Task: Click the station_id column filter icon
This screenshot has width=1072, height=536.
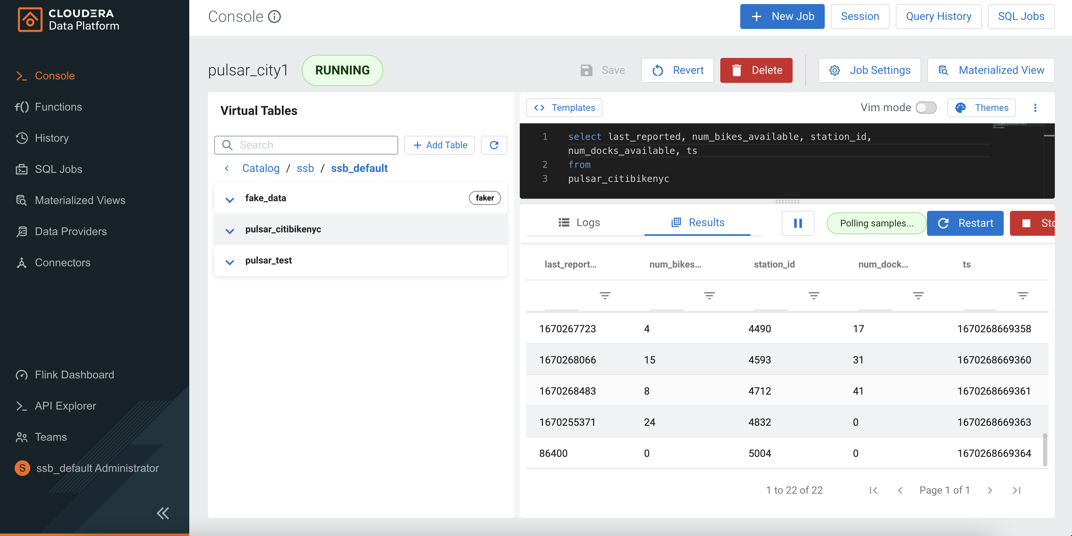Action: click(x=814, y=296)
